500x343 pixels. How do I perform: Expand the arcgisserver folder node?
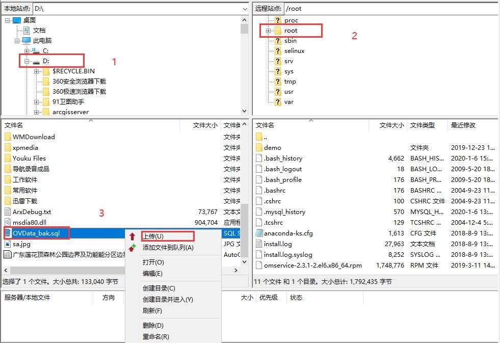click(x=37, y=112)
